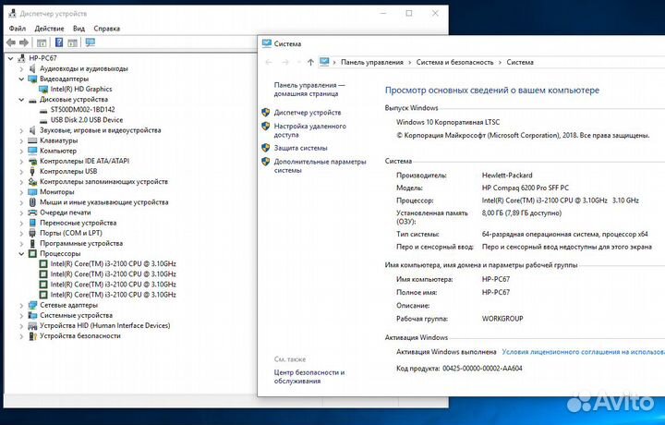The width and height of the screenshot is (665, 425).
Task: Click the control panel icon in address bar
Action: [324, 62]
